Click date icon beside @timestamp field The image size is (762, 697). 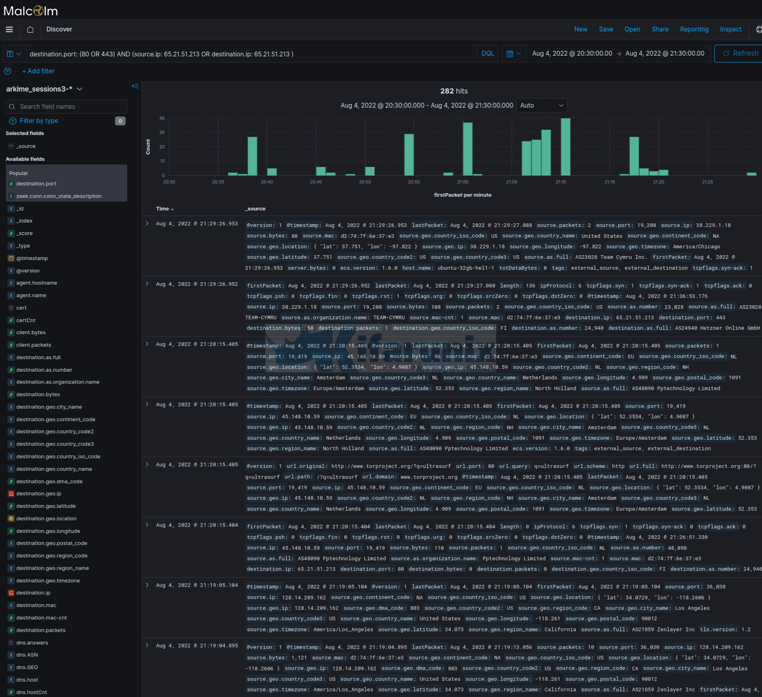[x=11, y=258]
